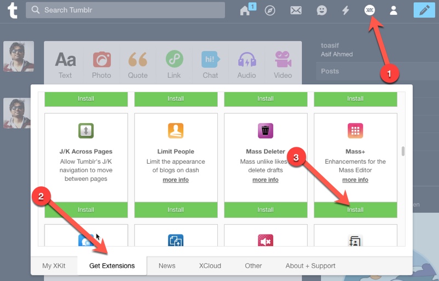Install the Mass+ extension

[355, 210]
